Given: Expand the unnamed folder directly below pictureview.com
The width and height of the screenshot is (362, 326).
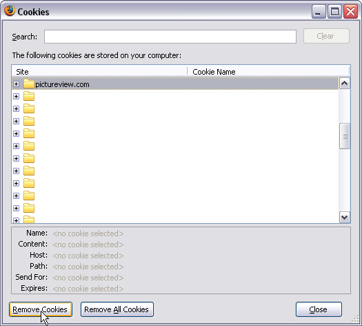Looking at the screenshot, I should pyautogui.click(x=16, y=97).
